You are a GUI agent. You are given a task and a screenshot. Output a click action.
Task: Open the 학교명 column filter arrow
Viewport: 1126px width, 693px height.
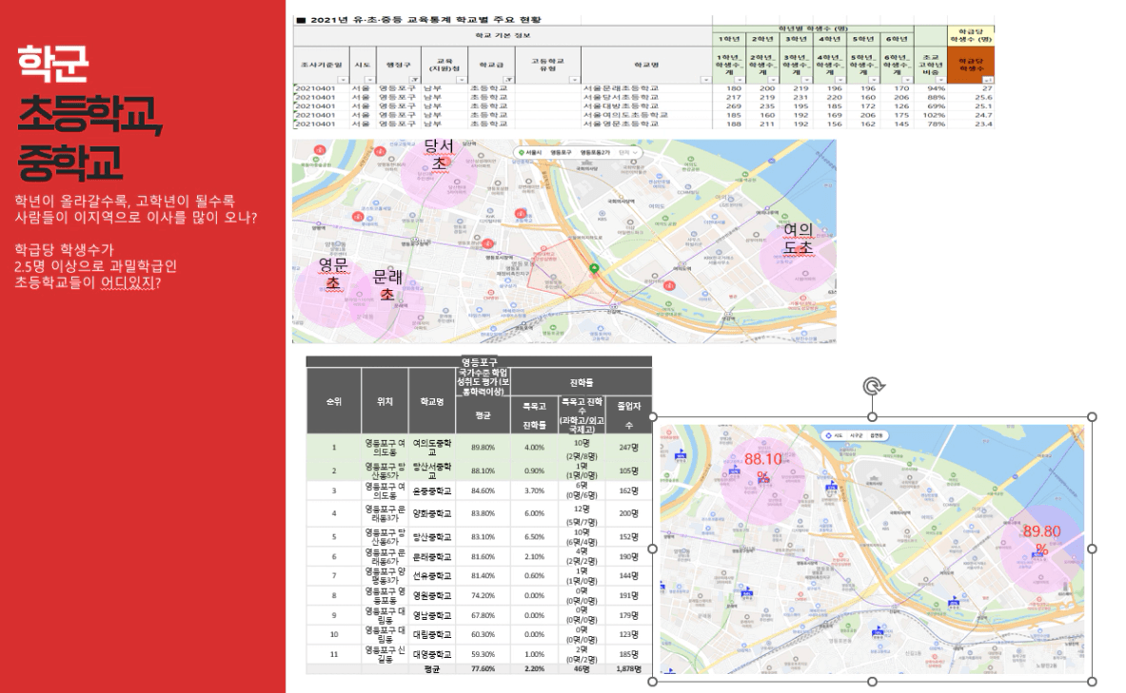tap(705, 80)
